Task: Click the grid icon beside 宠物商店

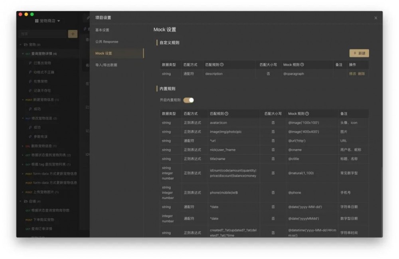Action: tap(36, 21)
